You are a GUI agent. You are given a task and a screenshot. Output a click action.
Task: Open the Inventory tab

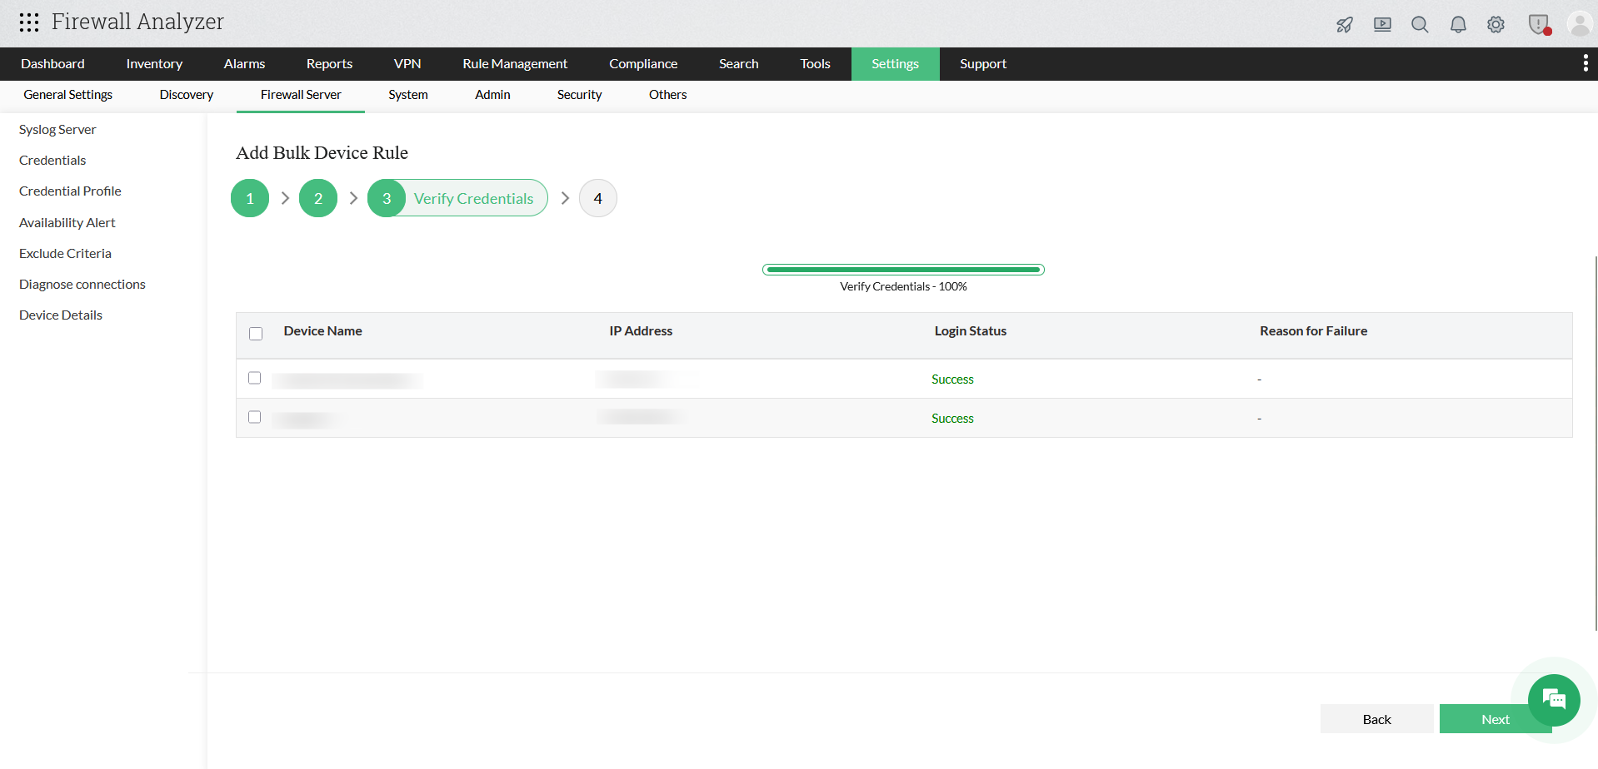(x=154, y=64)
